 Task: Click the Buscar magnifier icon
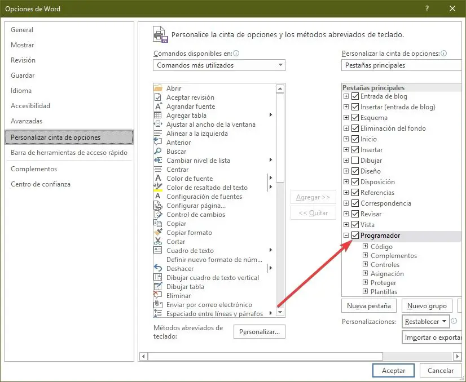[158, 152]
